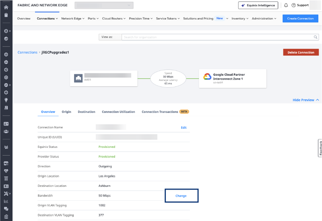This screenshot has height=221, width=322.
Task: Expand the Precision Time menu
Action: pyautogui.click(x=141, y=18)
